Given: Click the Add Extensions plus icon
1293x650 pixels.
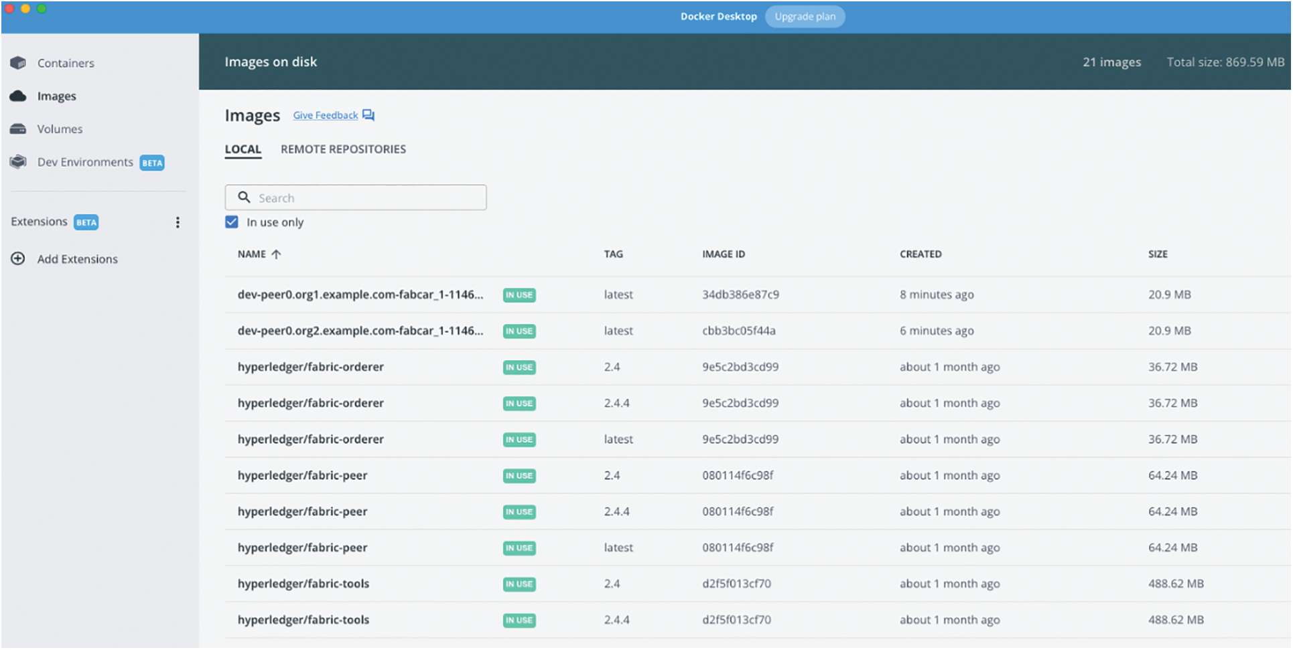Looking at the screenshot, I should (18, 259).
